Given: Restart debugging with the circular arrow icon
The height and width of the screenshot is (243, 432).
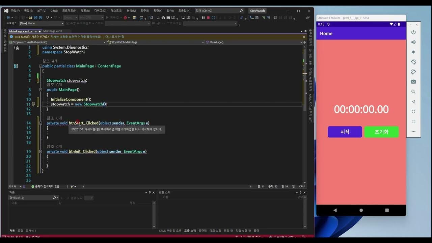Looking at the screenshot, I should click(x=213, y=18).
